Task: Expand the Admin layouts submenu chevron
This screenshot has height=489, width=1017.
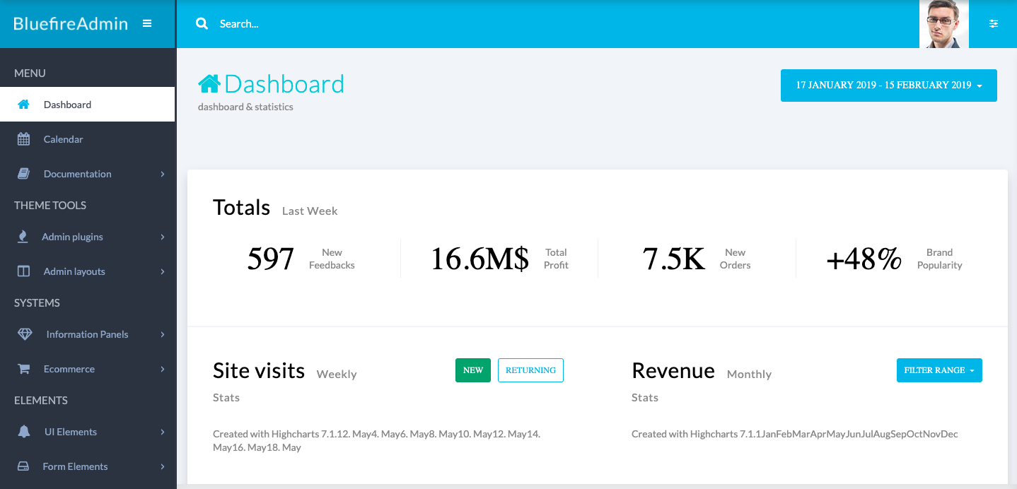Action: (x=162, y=271)
